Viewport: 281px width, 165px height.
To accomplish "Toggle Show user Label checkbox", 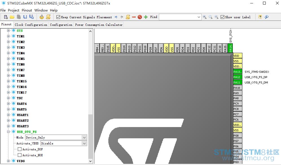I will (222, 17).
